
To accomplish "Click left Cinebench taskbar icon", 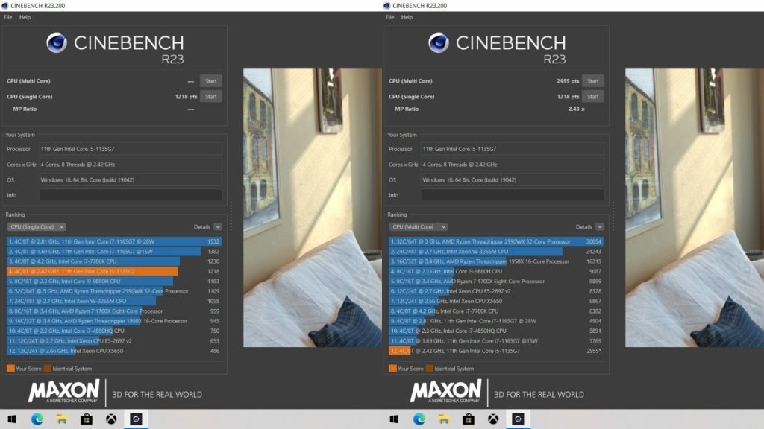I will (136, 419).
